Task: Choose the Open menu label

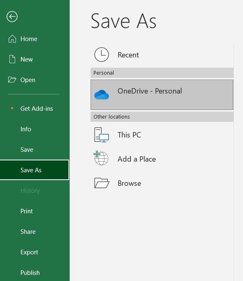Action: pyautogui.click(x=28, y=80)
